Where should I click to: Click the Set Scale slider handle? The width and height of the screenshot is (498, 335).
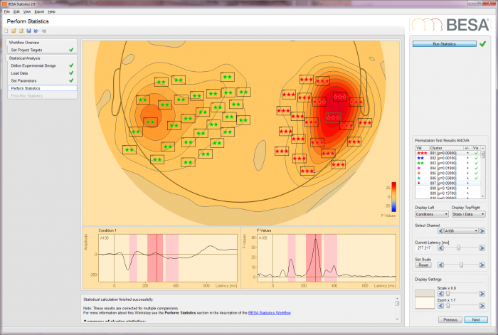click(x=461, y=265)
